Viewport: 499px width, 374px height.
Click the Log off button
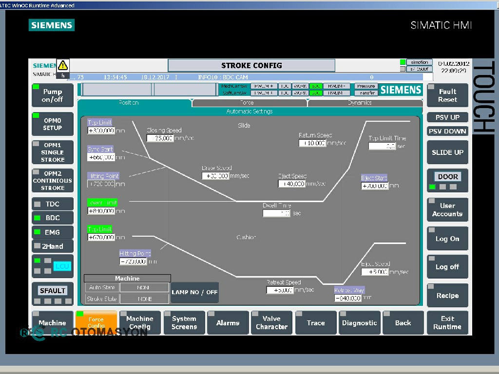tap(447, 267)
